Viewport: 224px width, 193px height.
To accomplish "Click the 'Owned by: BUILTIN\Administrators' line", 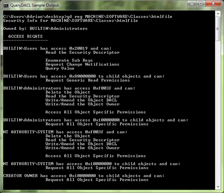I will (45, 29).
